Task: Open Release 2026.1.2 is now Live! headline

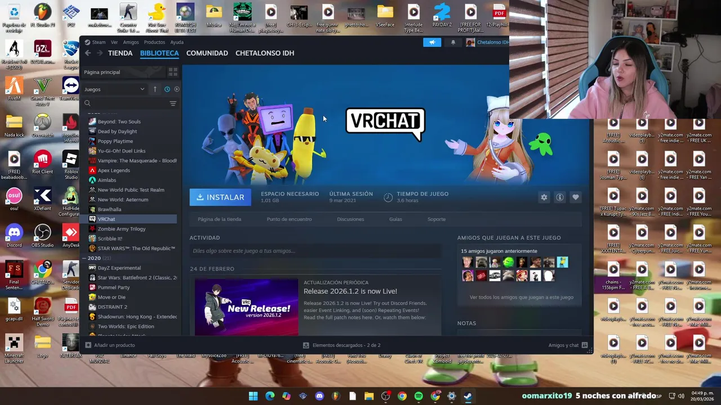Action: pyautogui.click(x=350, y=291)
